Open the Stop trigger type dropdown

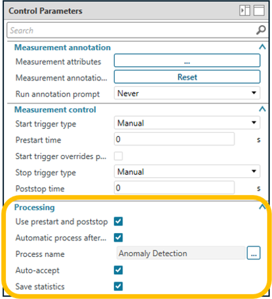187,172
